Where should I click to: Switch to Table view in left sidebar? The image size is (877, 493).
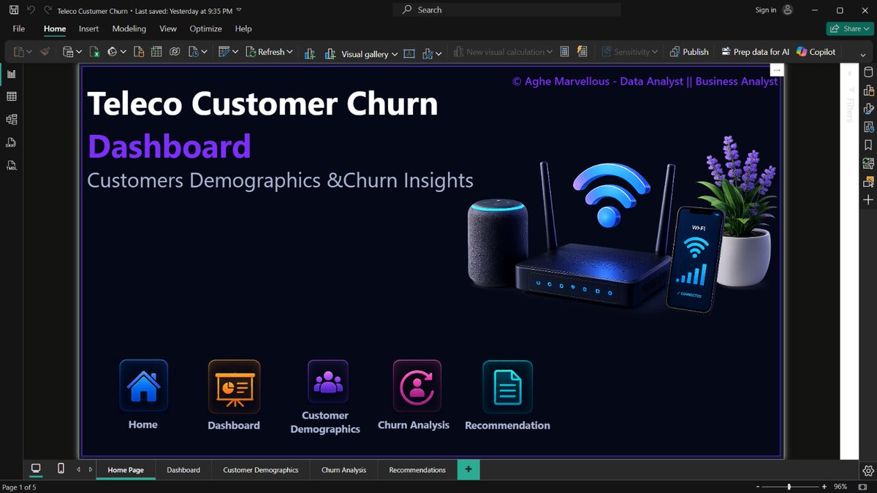point(12,96)
